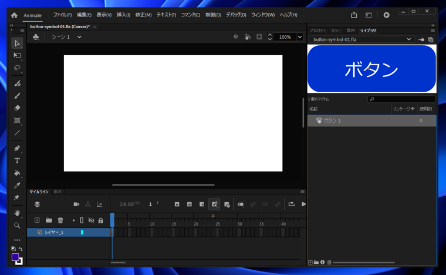Viewport: 446px width, 275px height.
Task: Select the Free Transform tool
Action: click(17, 55)
